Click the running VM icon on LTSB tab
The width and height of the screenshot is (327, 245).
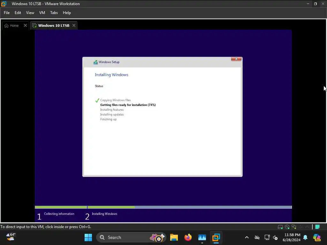pos(34,26)
